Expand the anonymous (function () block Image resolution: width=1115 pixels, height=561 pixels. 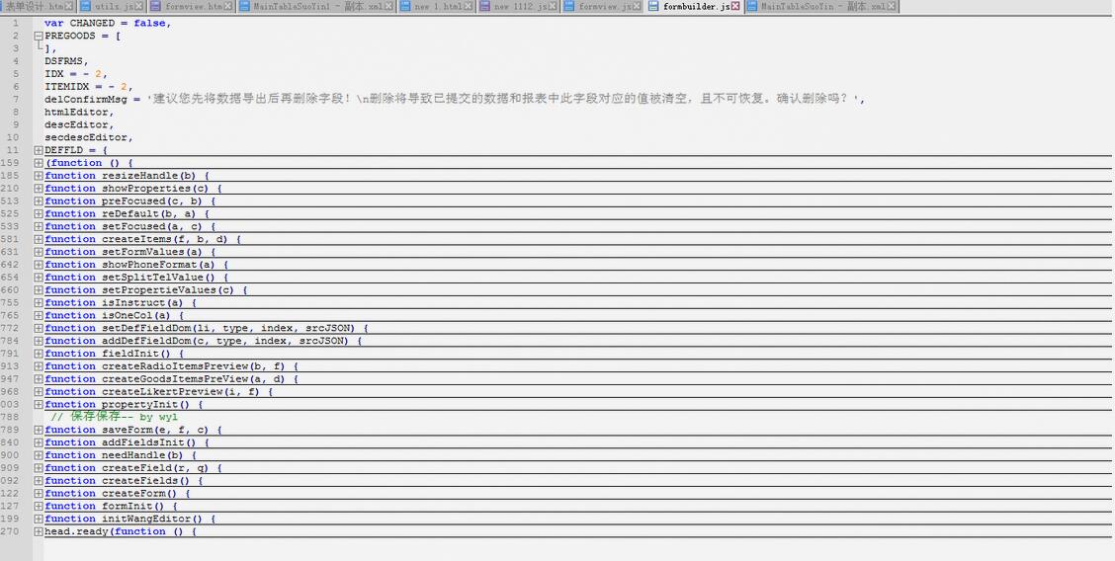39,163
